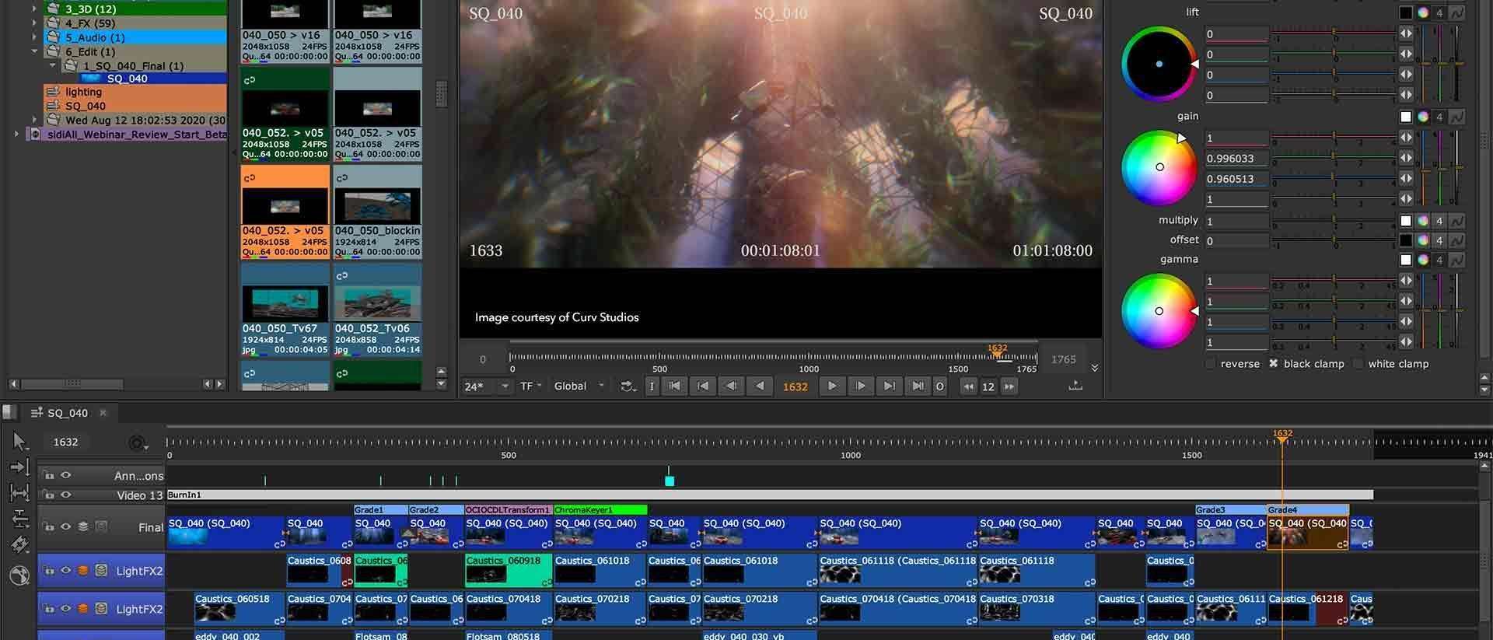Click the ChromaKeyer1 effect on timeline
Image resolution: width=1493 pixels, height=640 pixels.
pyautogui.click(x=600, y=510)
